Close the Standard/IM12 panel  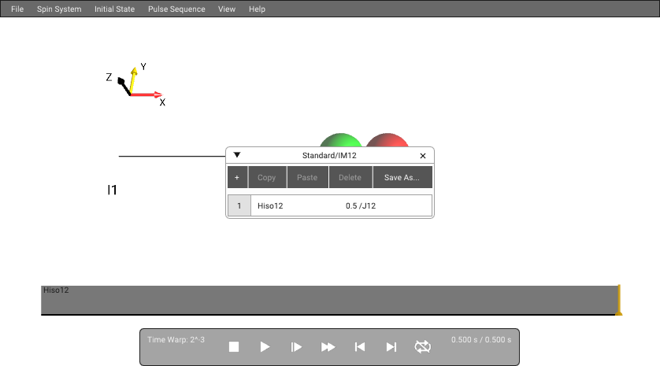pyautogui.click(x=423, y=156)
